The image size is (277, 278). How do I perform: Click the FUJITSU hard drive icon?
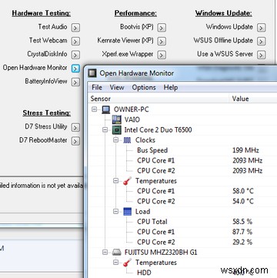tap(117, 253)
